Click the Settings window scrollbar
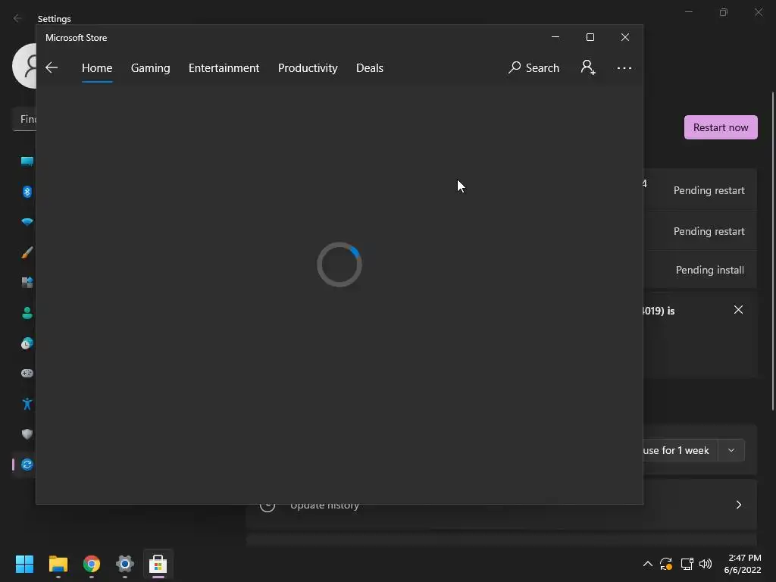The image size is (776, 582). click(x=773, y=250)
